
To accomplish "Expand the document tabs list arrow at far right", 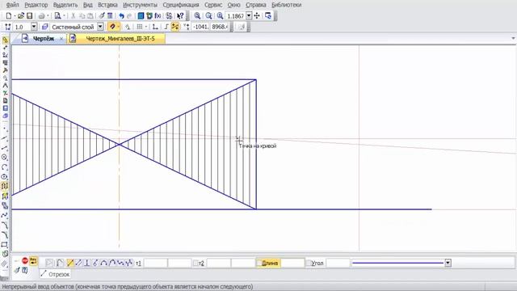I will (x=514, y=39).
